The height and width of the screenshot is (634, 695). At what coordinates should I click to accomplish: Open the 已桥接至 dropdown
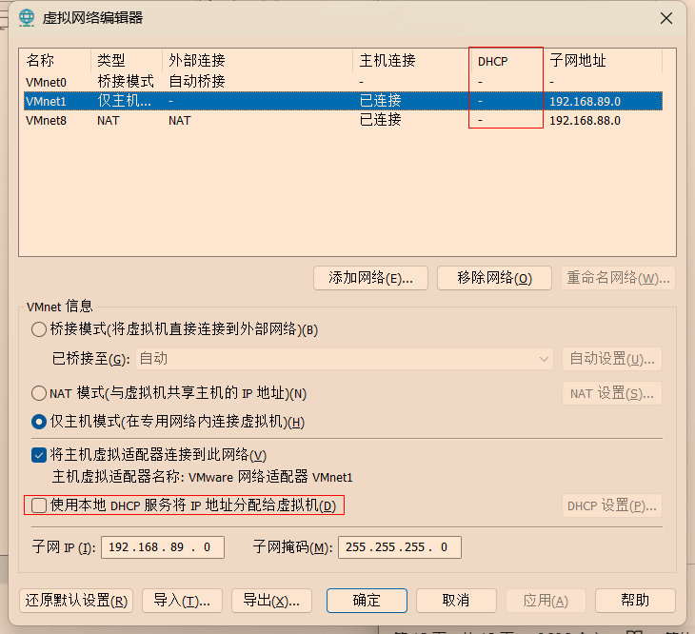tap(345, 359)
